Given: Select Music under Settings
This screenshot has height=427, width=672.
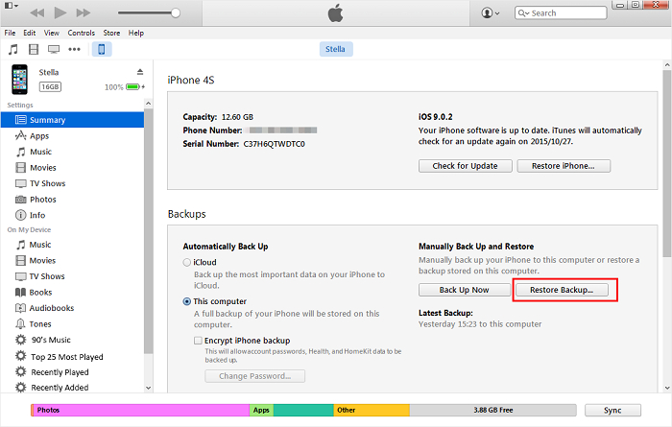Looking at the screenshot, I should coord(72,152).
